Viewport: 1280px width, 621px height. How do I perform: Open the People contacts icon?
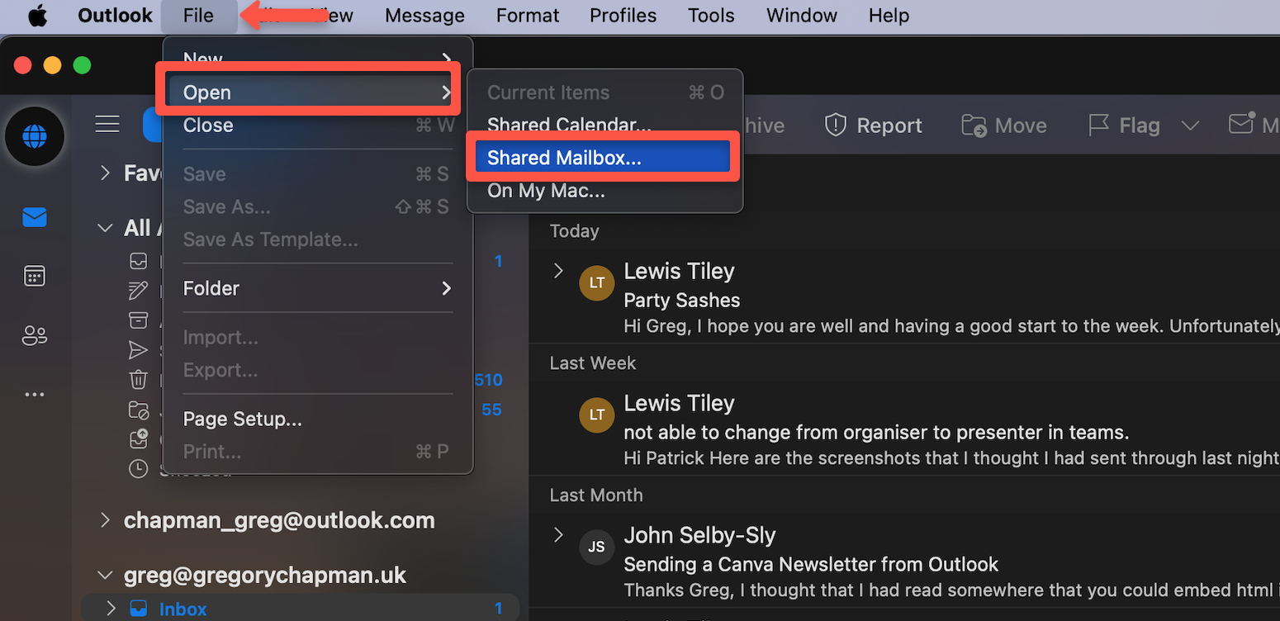point(35,336)
